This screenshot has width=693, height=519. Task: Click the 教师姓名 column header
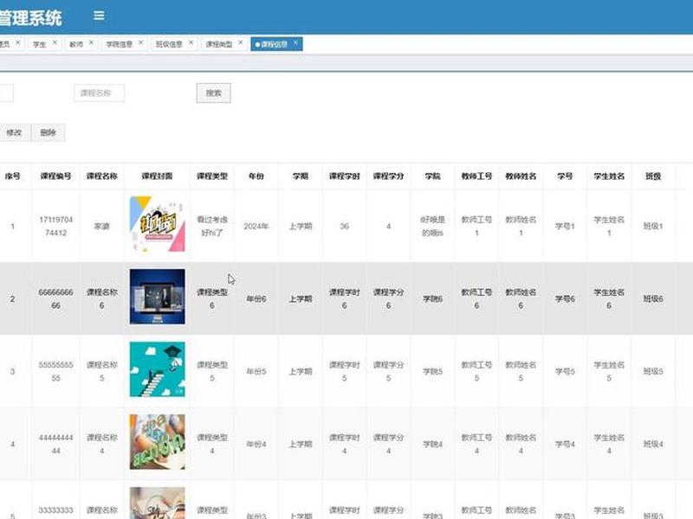521,176
